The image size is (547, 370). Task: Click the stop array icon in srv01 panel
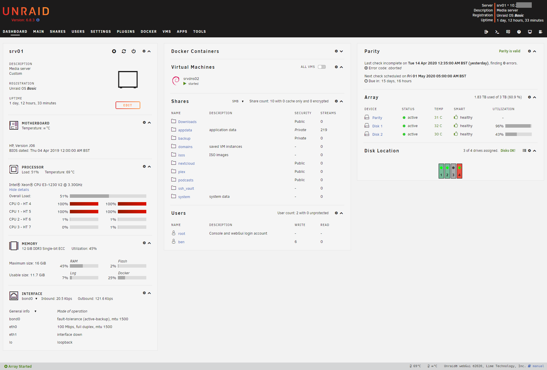tap(114, 51)
